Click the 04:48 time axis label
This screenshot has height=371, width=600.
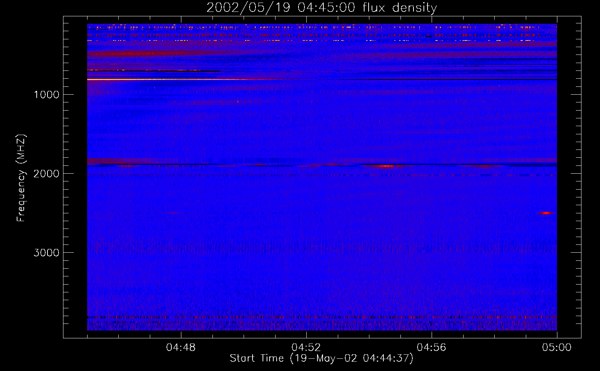point(181,347)
